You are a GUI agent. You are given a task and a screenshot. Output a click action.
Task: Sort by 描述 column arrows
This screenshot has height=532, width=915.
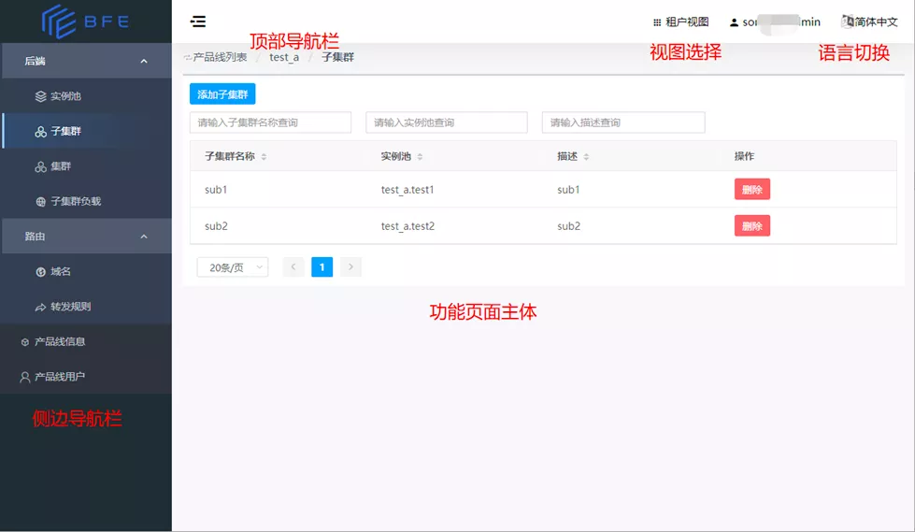click(586, 156)
